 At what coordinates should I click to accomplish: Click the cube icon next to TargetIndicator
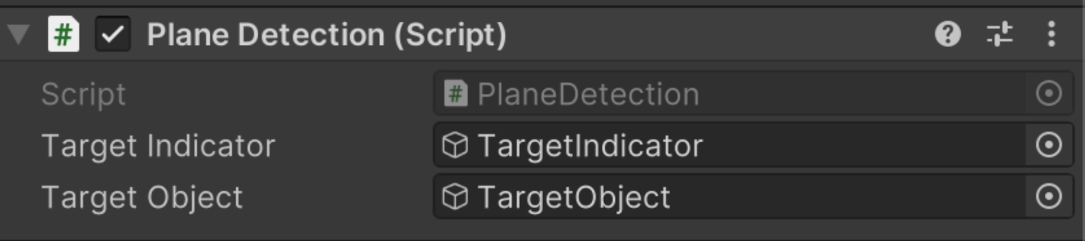click(x=455, y=145)
